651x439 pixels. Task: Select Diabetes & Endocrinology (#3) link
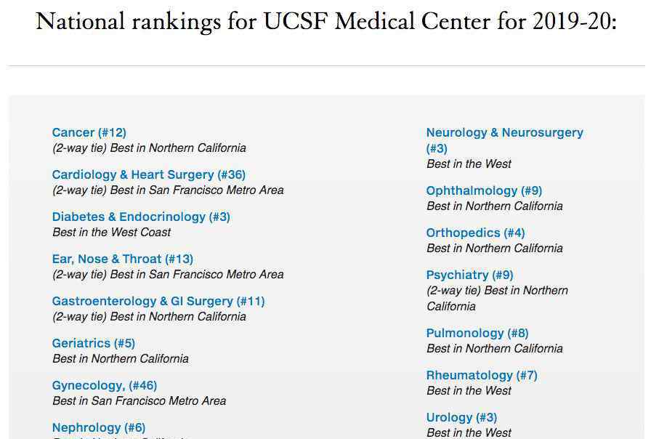pos(141,217)
